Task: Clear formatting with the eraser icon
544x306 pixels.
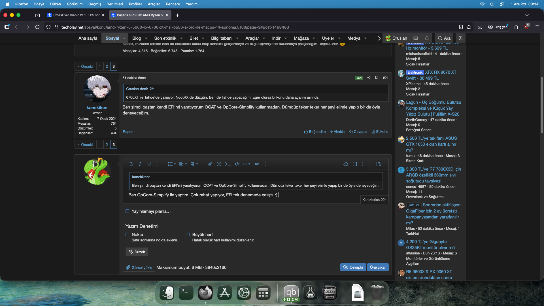Action: tap(345, 164)
